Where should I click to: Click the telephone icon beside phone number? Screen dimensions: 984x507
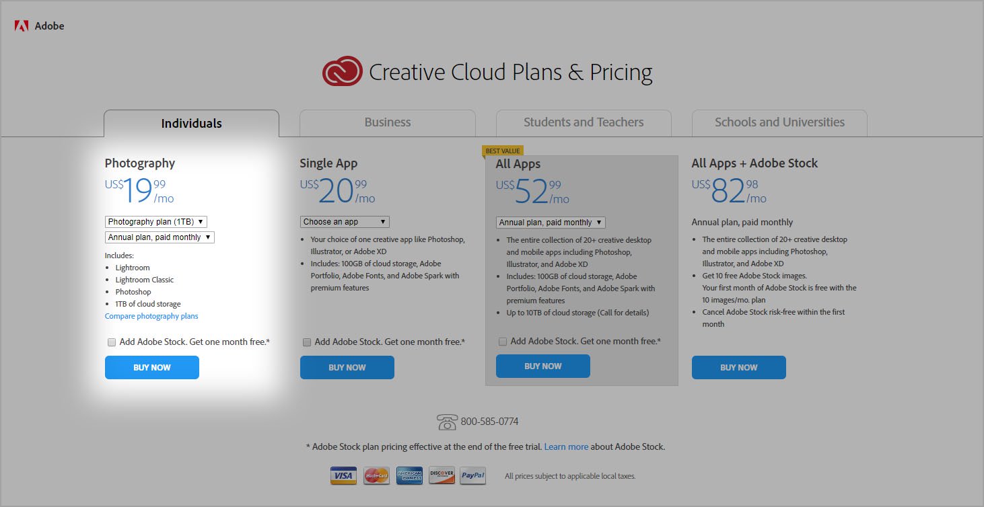[447, 422]
